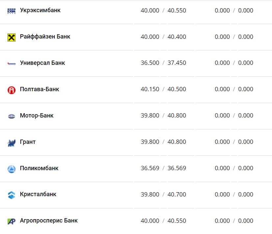Click the Мотор-Банк logo icon
The height and width of the screenshot is (234, 272).
click(x=12, y=116)
